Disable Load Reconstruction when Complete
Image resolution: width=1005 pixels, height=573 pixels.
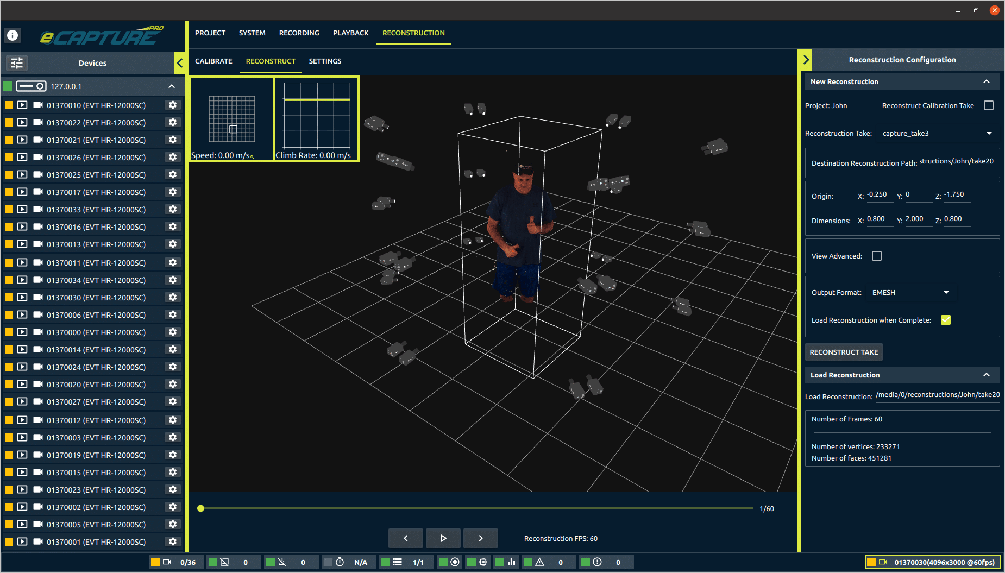click(946, 320)
